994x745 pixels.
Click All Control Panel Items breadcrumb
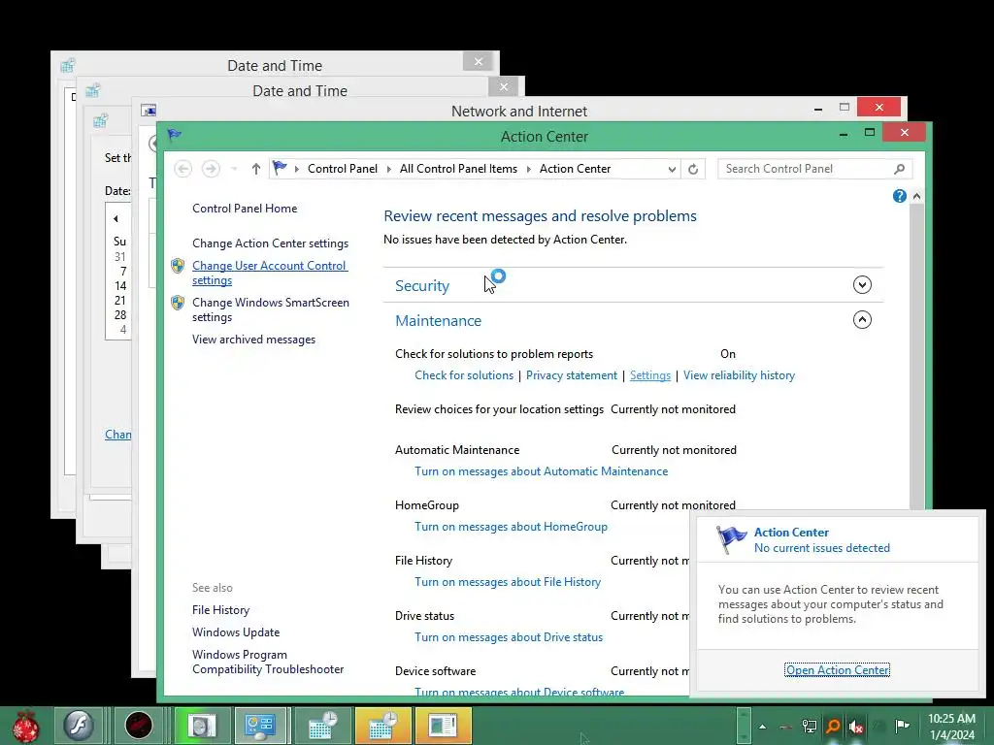pos(458,169)
